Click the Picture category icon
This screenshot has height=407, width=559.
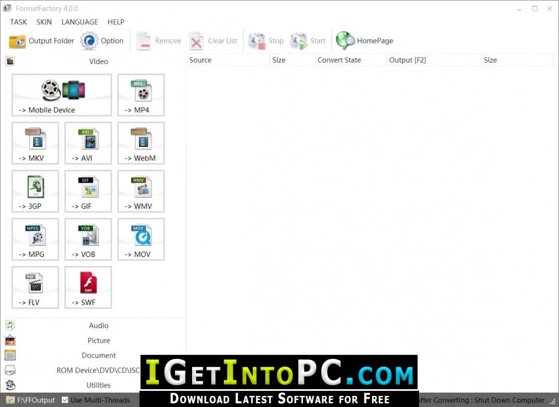tap(10, 341)
